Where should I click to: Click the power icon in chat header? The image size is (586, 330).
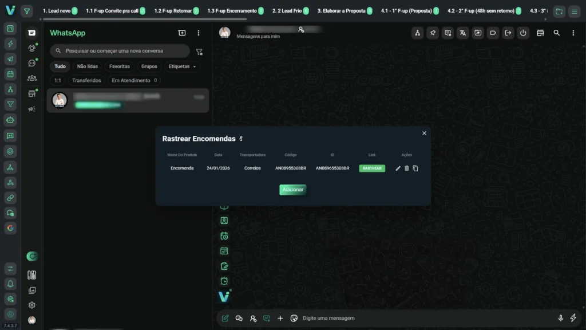(x=523, y=33)
